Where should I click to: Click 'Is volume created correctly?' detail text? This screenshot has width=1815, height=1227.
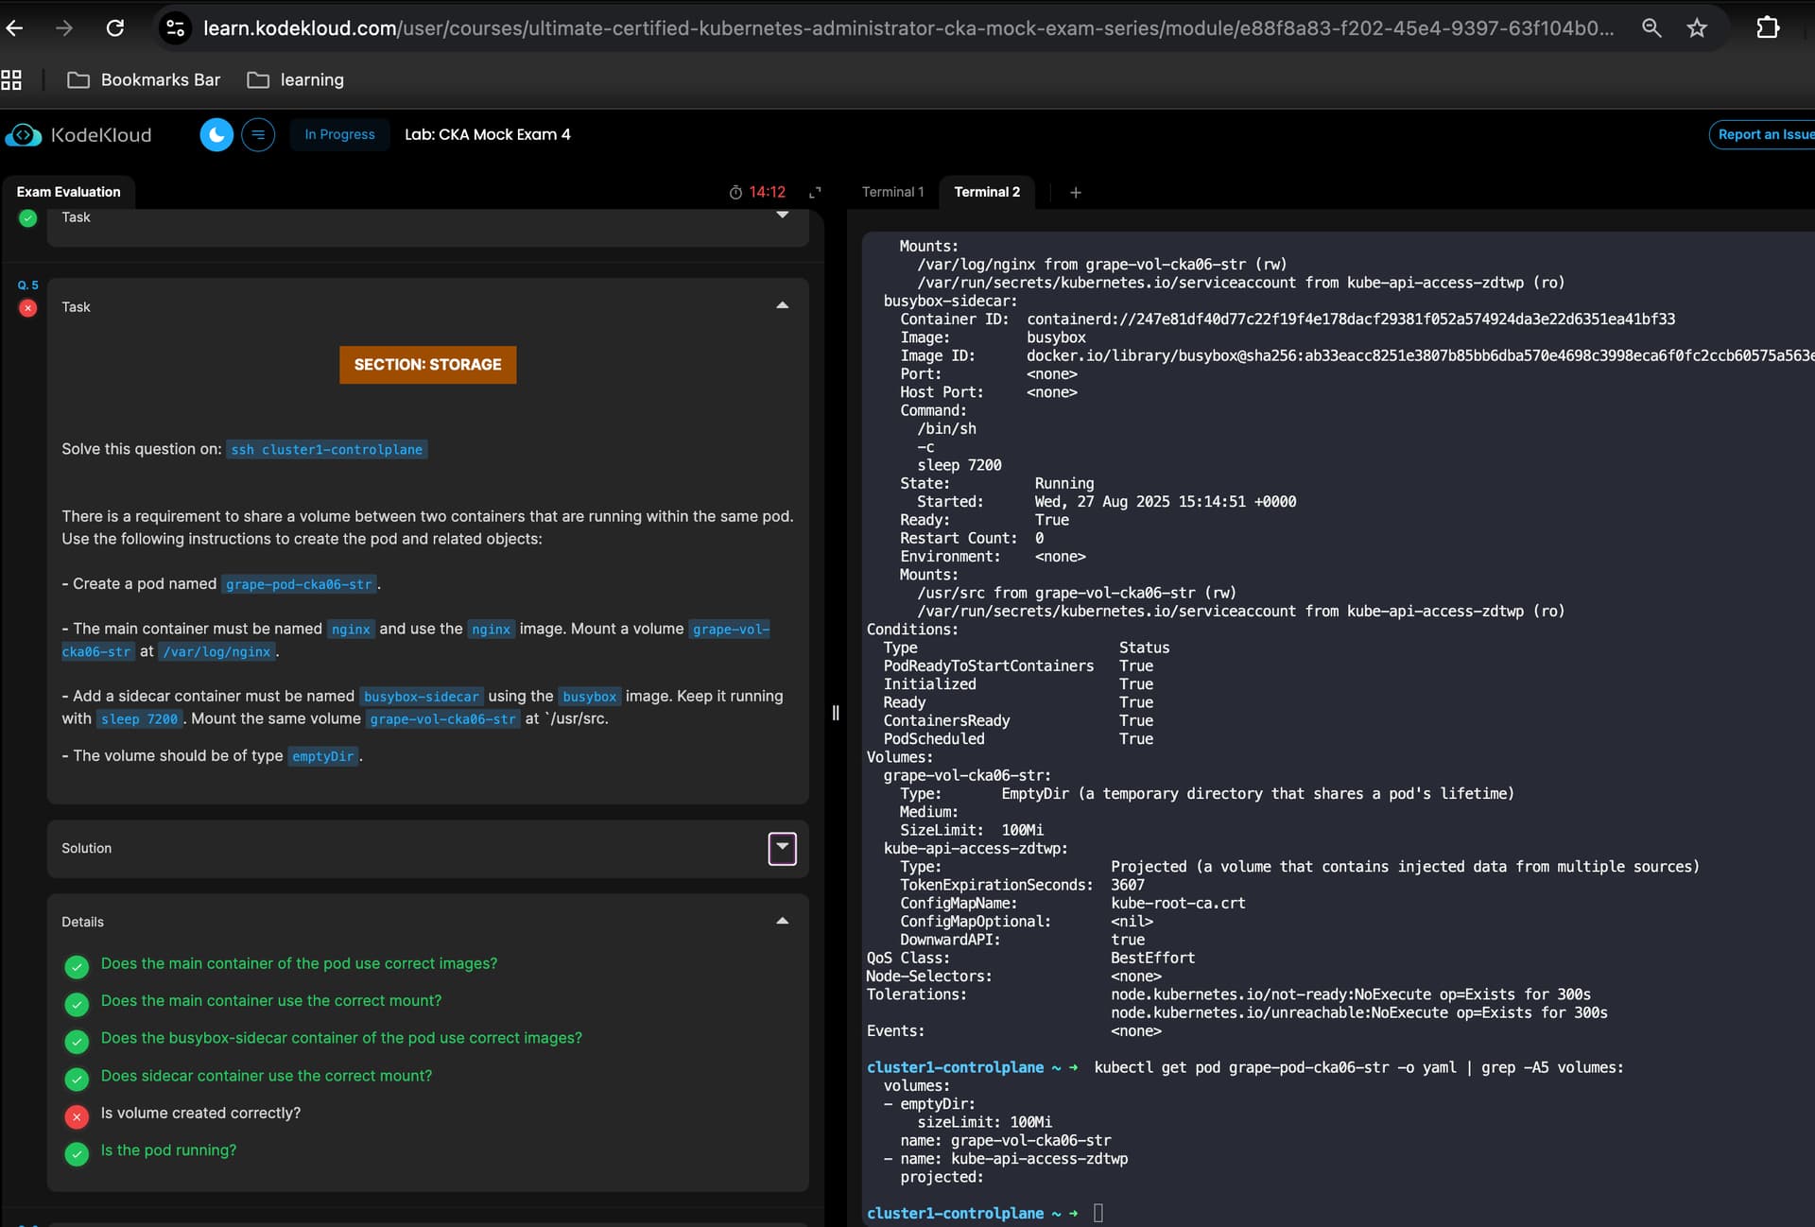tap(200, 1113)
